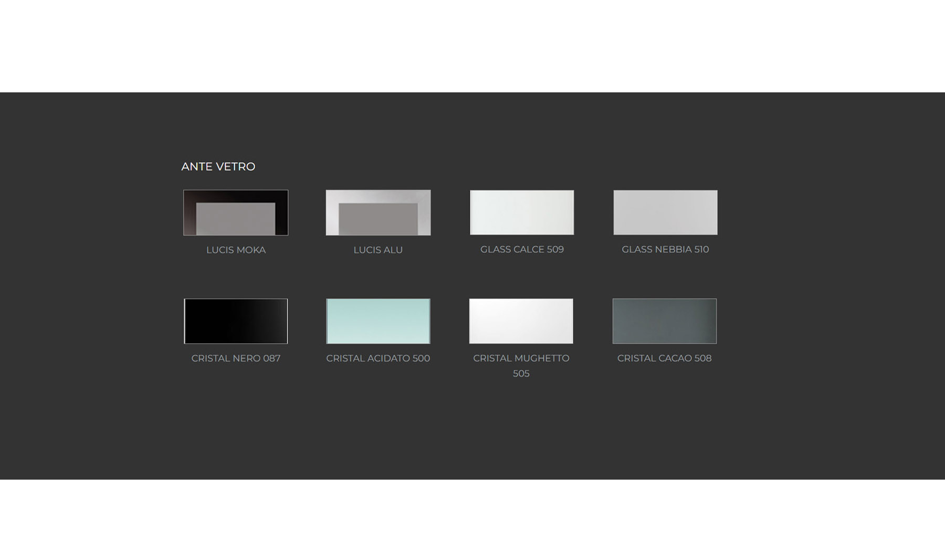
Task: Select the Glass Nebbia 510 grey swatch
Action: 665,213
